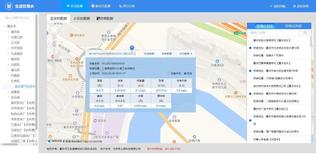Open 今日数据 dropdown in popup

click(x=186, y=54)
